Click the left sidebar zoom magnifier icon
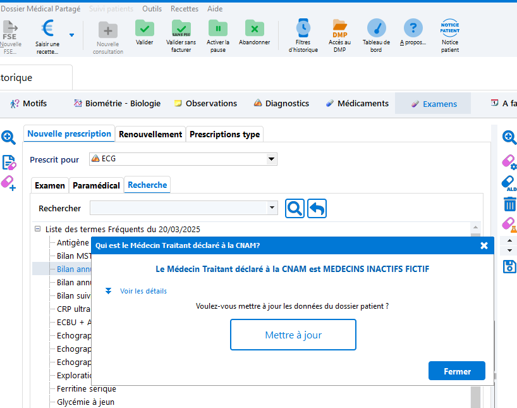517x408 pixels. coord(9,137)
